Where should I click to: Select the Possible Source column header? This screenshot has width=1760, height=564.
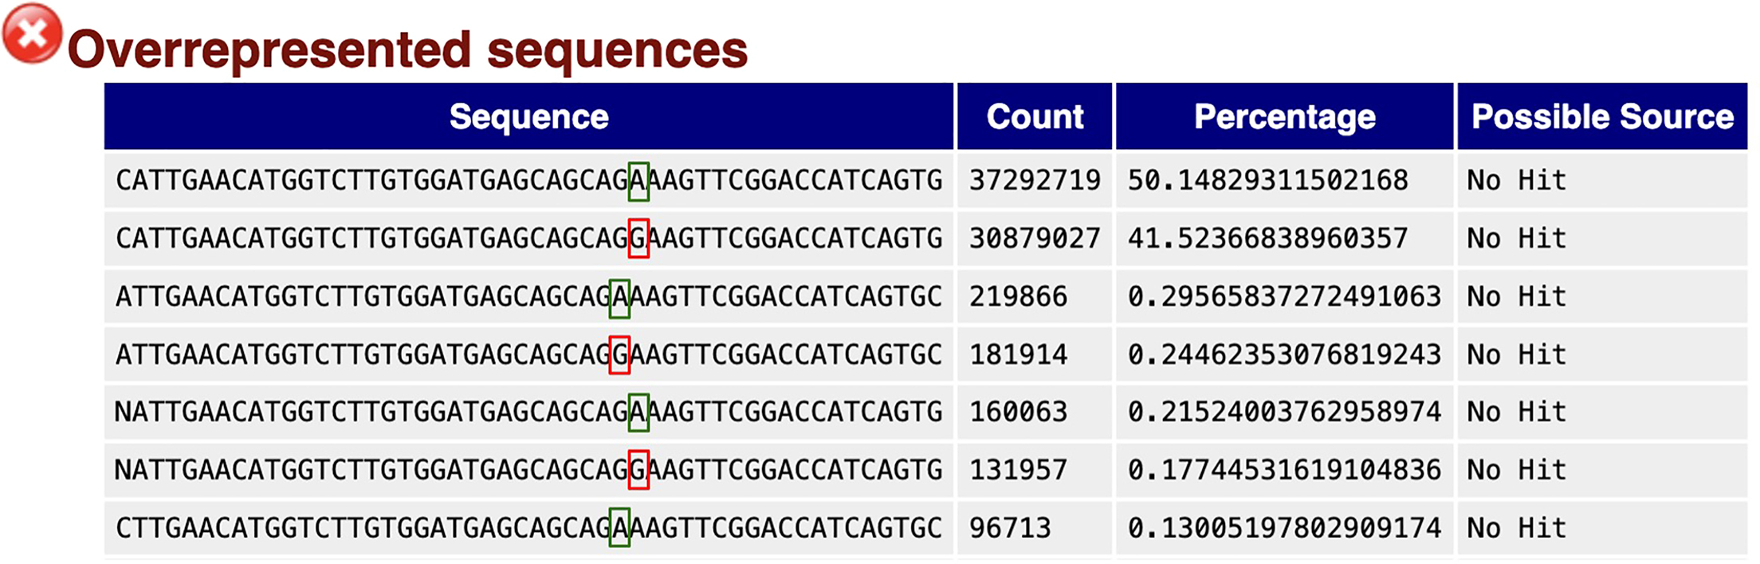(x=1601, y=117)
